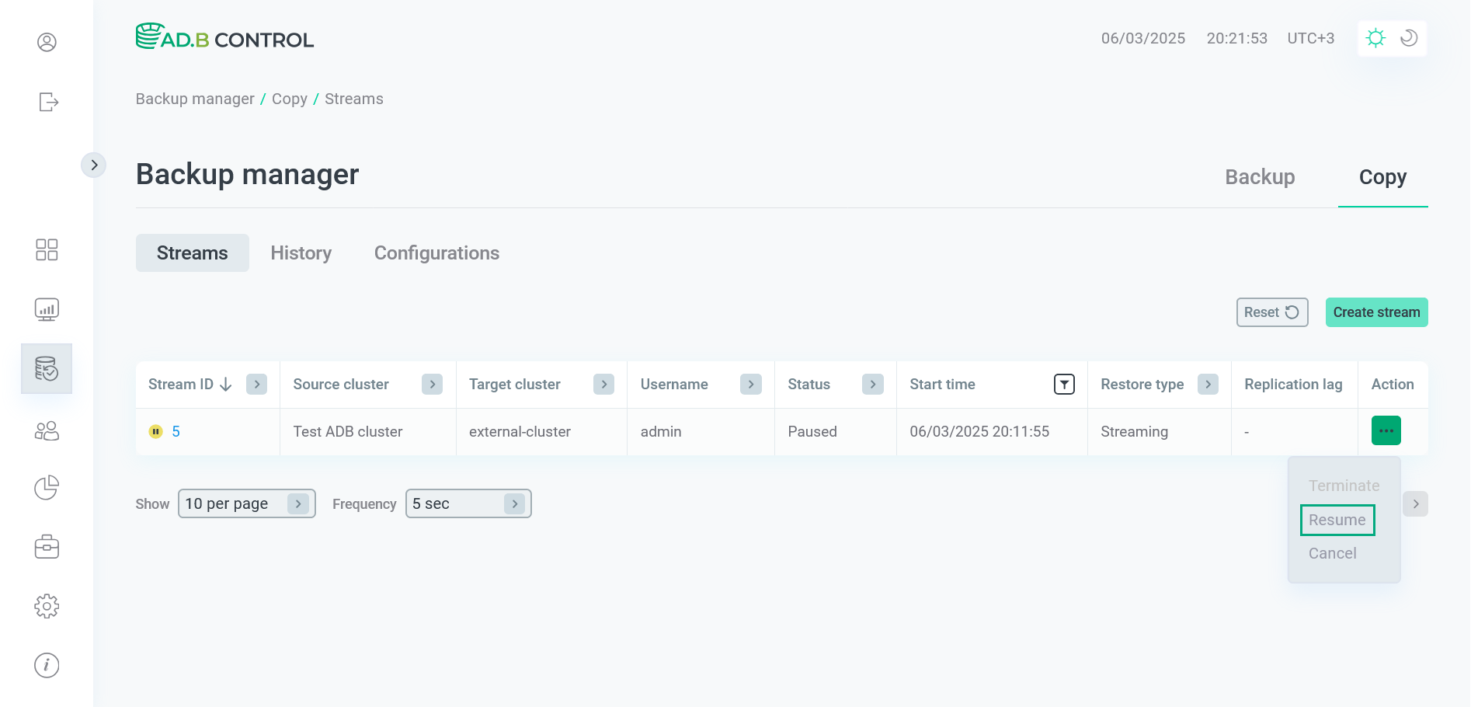The height and width of the screenshot is (707, 1471).
Task: Switch to dark theme moon icon
Action: coord(1409,38)
